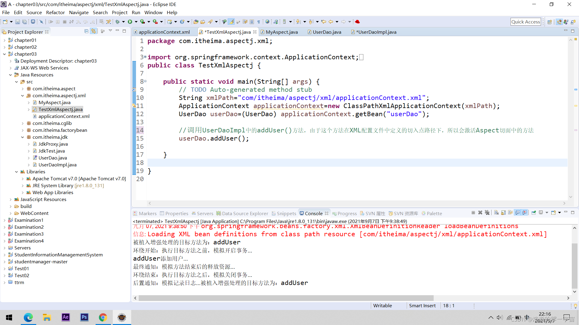579x325 pixels.
Task: Click the console horizontal scrollbar
Action: point(286,298)
